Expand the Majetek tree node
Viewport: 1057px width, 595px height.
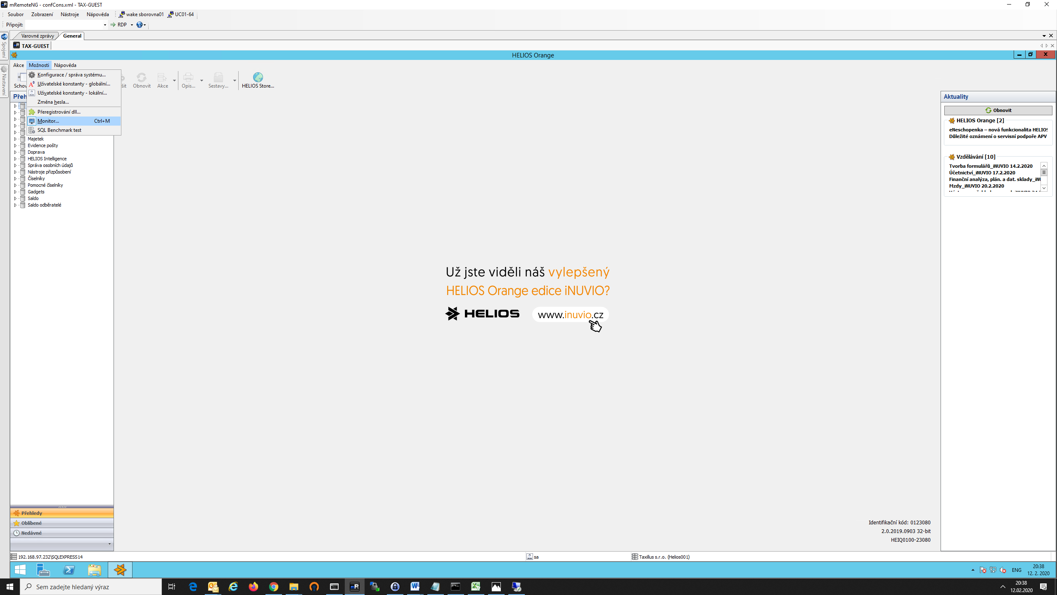tap(15, 139)
